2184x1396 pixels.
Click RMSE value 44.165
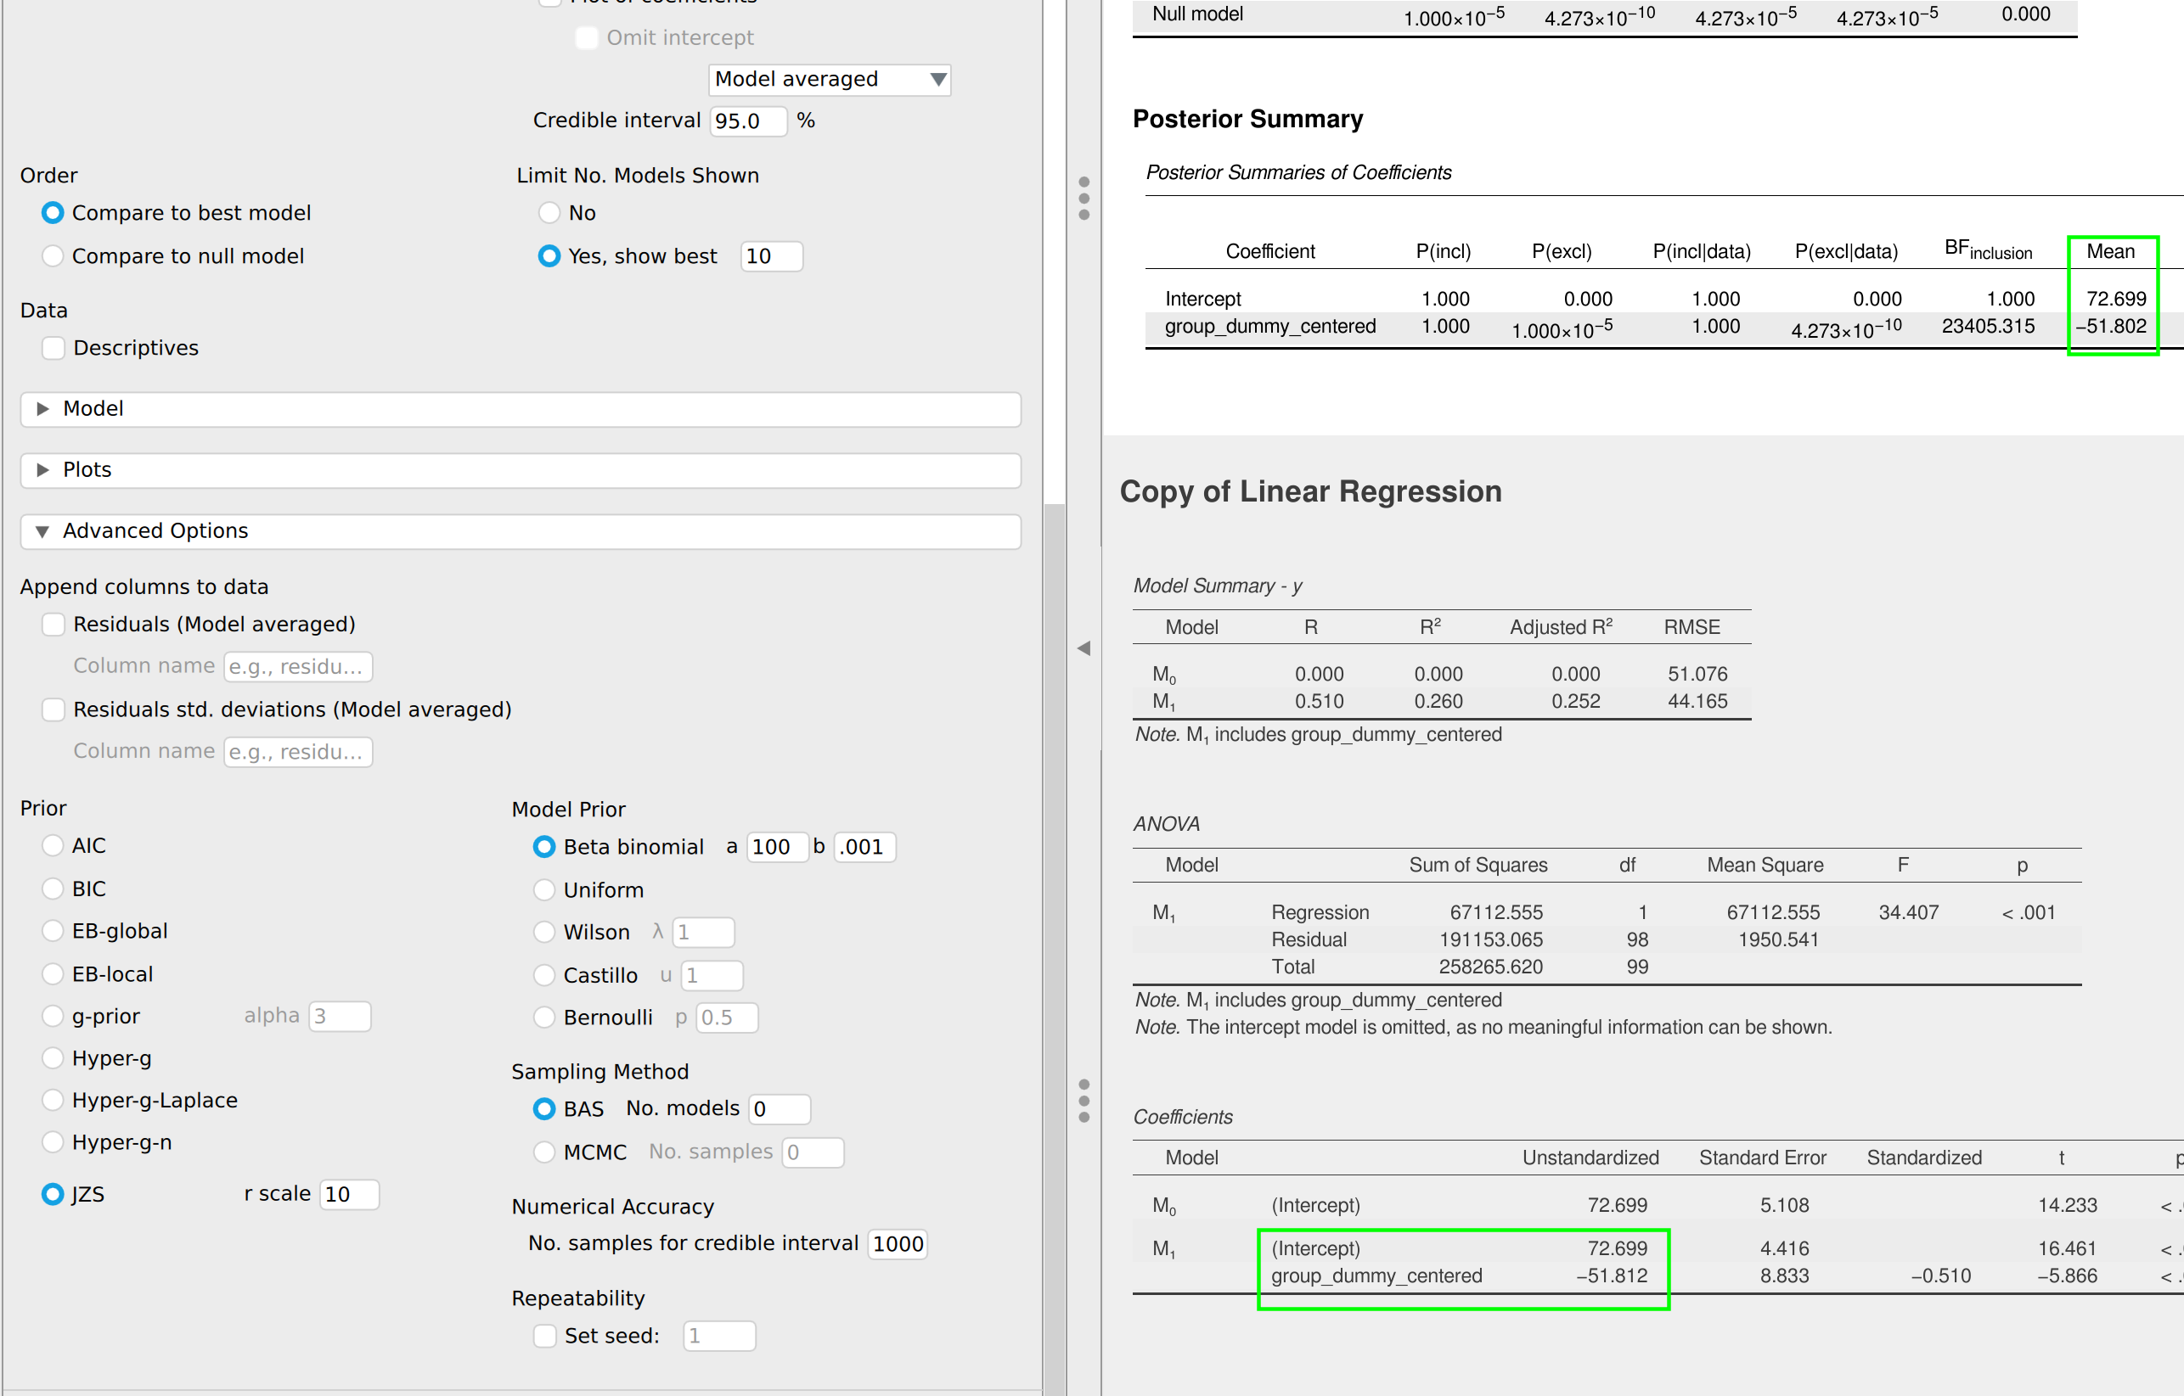(1697, 702)
